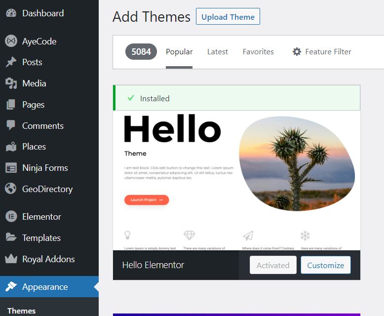The width and height of the screenshot is (384, 316).
Task: Click the Hello Elementor theme screenshot
Action: tap(236, 180)
